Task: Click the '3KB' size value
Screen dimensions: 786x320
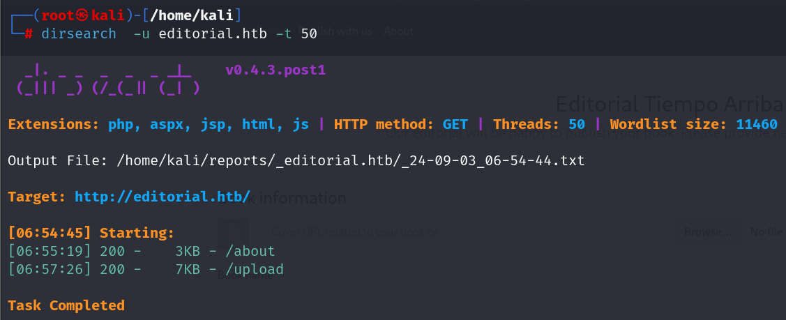Action: (x=188, y=252)
